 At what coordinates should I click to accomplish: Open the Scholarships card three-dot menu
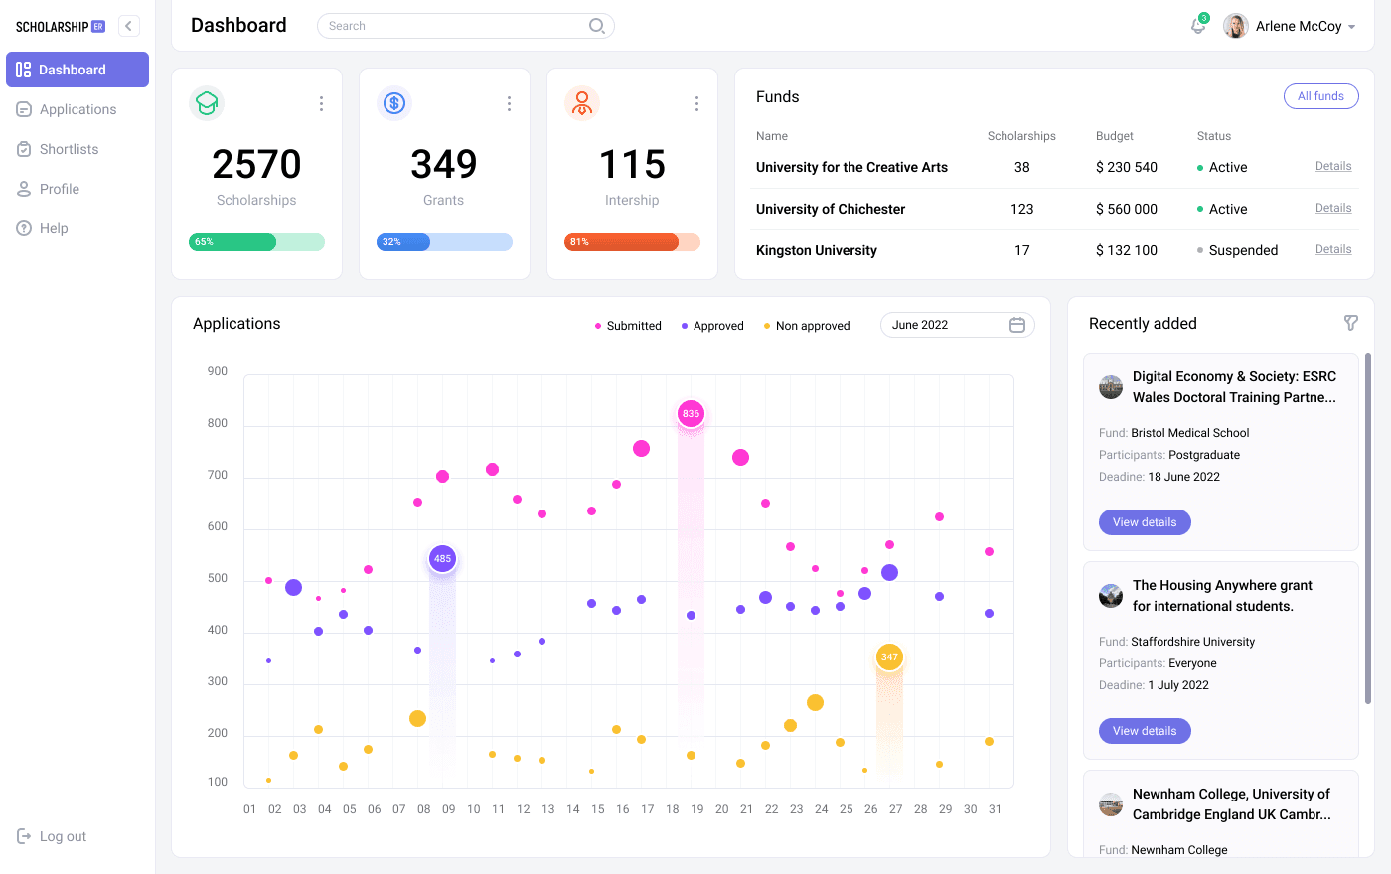click(x=321, y=103)
